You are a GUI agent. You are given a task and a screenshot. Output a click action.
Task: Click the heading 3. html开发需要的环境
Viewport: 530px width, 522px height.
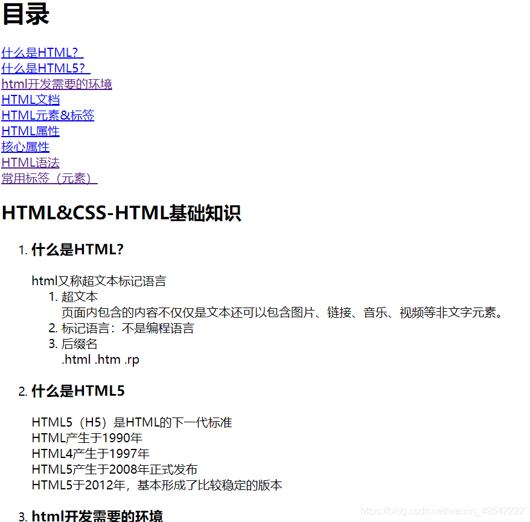tap(97, 515)
